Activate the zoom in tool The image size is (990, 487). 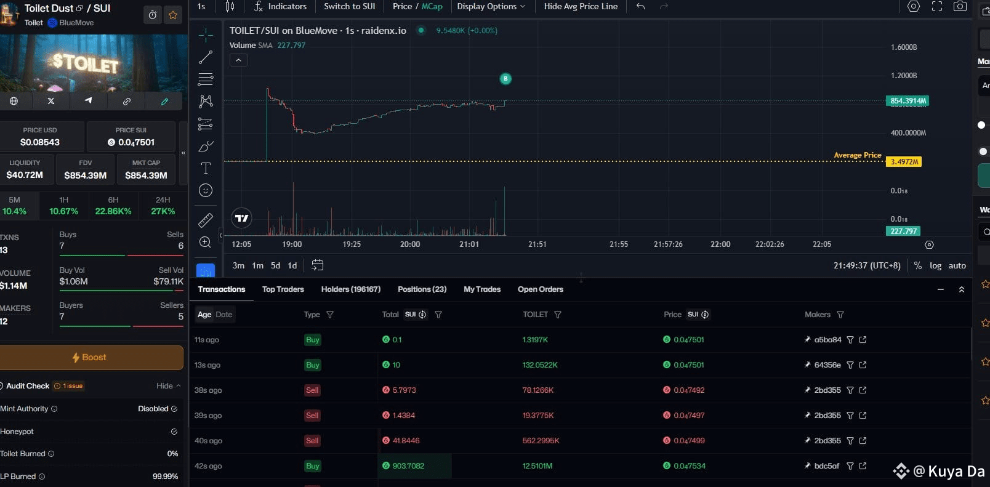pos(206,242)
